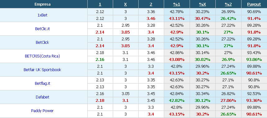Sort by %2 column header
This screenshot has height=118, width=267.
tap(228, 4)
